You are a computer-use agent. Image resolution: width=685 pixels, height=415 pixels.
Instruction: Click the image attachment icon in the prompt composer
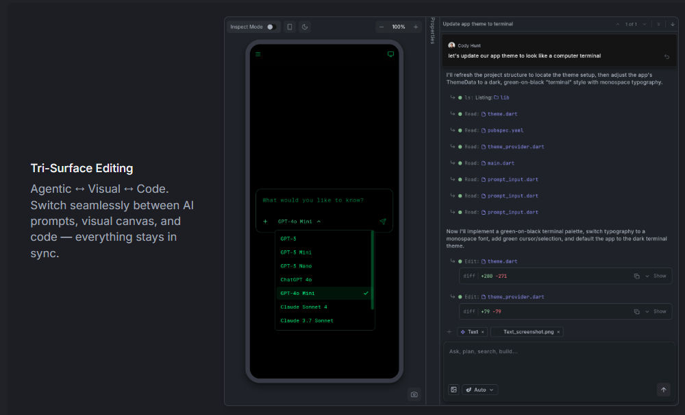(x=454, y=389)
